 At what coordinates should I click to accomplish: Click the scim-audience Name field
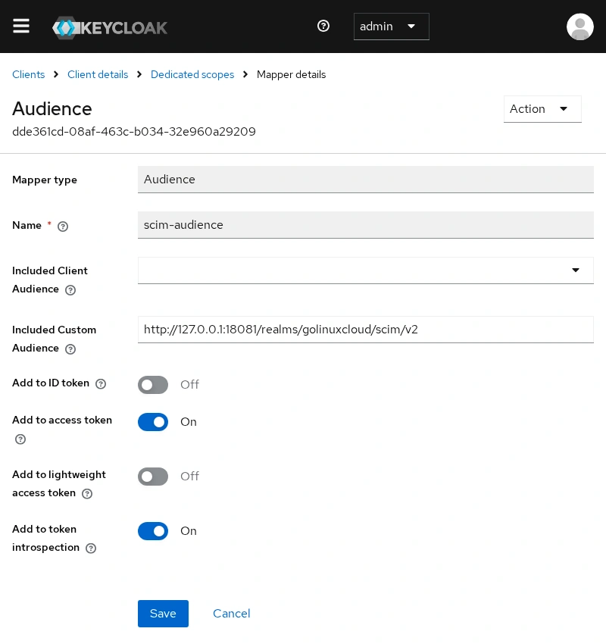365,225
